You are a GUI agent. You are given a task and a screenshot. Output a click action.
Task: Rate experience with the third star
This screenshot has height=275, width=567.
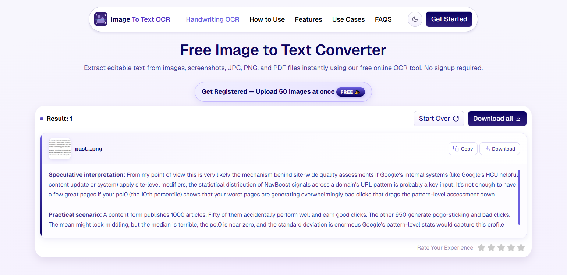tap(501, 248)
